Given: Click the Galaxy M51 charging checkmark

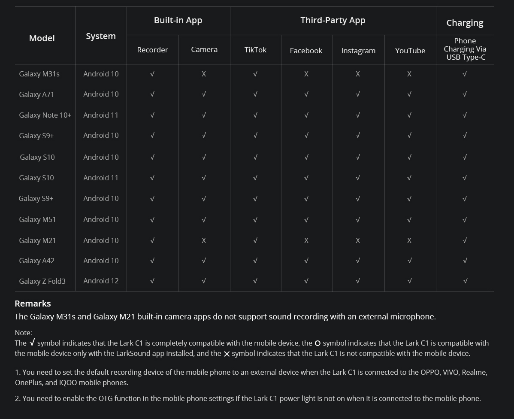Looking at the screenshot, I should (x=465, y=220).
